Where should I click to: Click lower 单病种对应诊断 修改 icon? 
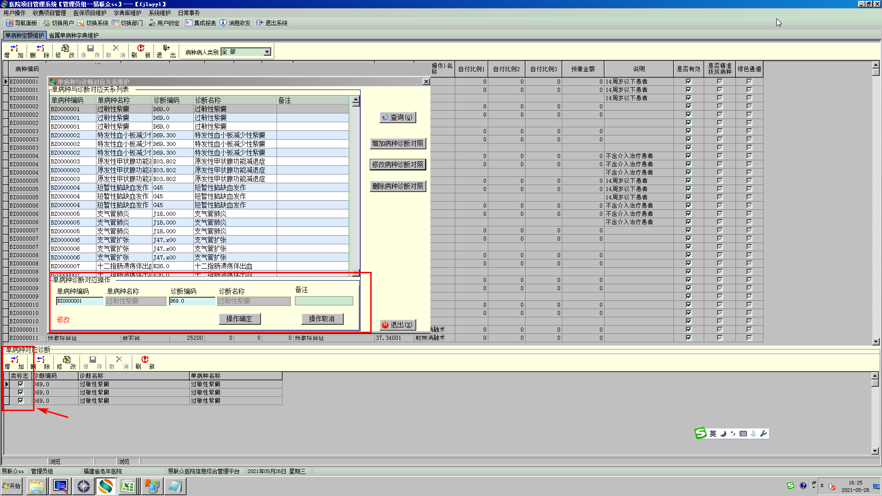(66, 360)
